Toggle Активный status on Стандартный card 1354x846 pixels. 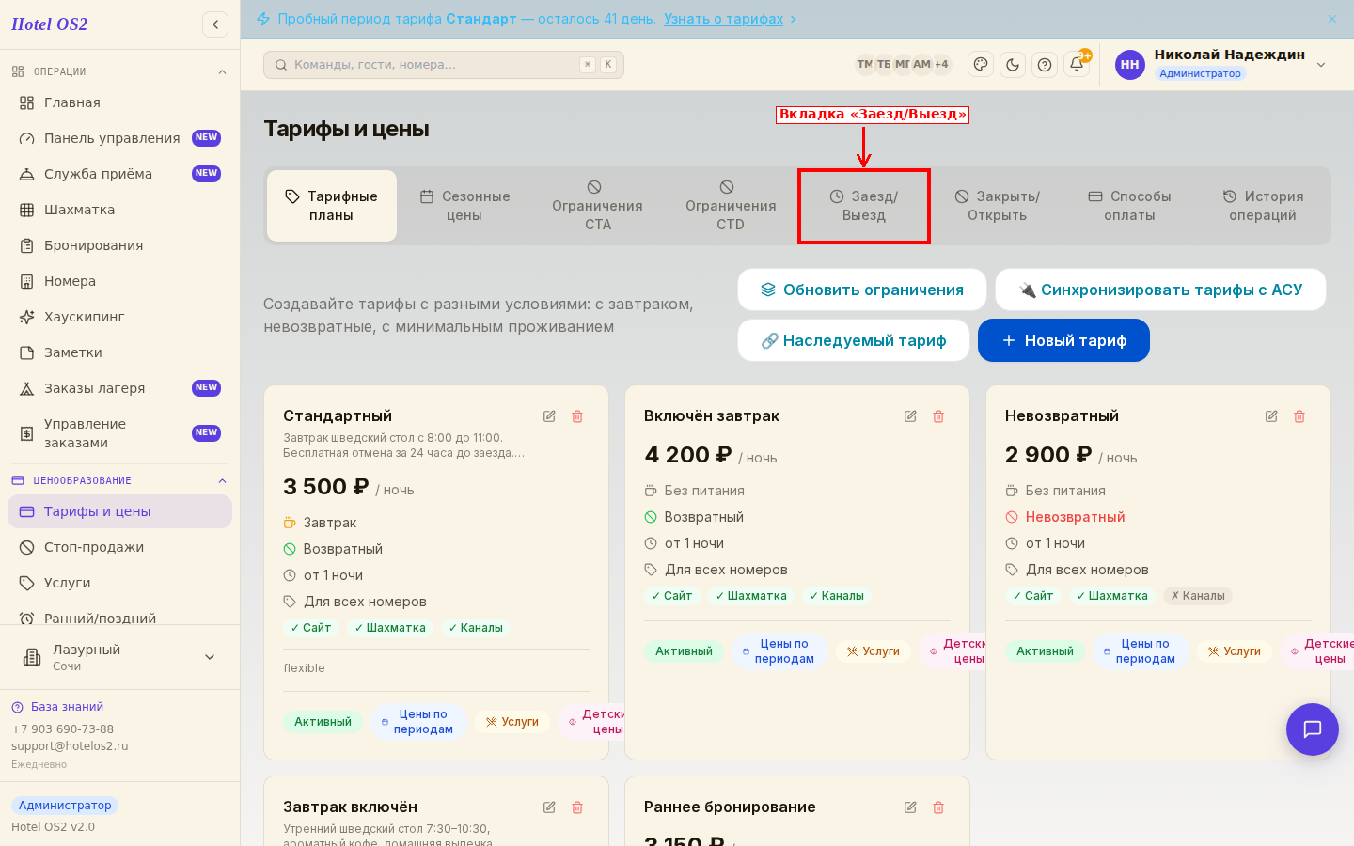[x=323, y=722]
